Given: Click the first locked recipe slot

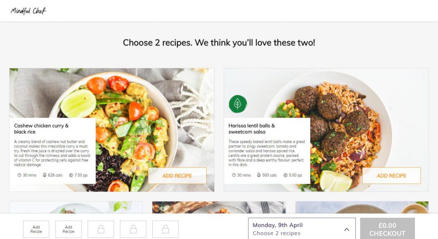Looking at the screenshot, I should [101, 229].
